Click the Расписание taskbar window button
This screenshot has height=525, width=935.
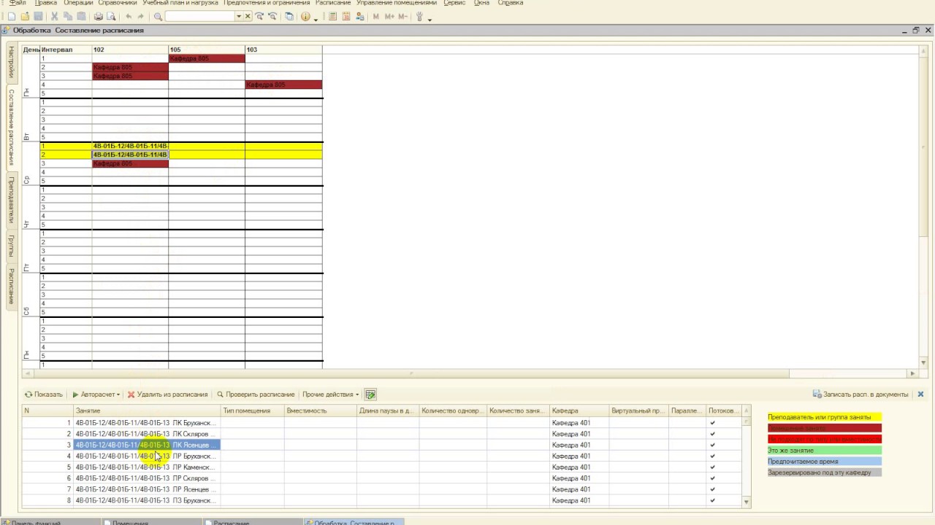tap(252, 521)
